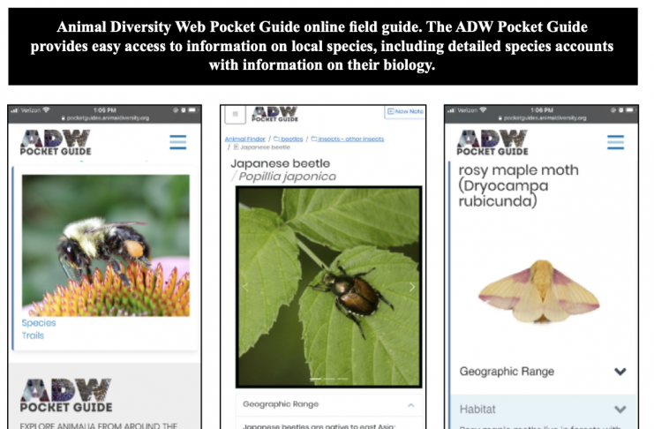Click the rosy maple moth title heading
This screenshot has height=429, width=654.
[x=518, y=185]
